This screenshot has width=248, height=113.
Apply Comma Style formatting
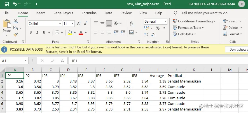164,28
